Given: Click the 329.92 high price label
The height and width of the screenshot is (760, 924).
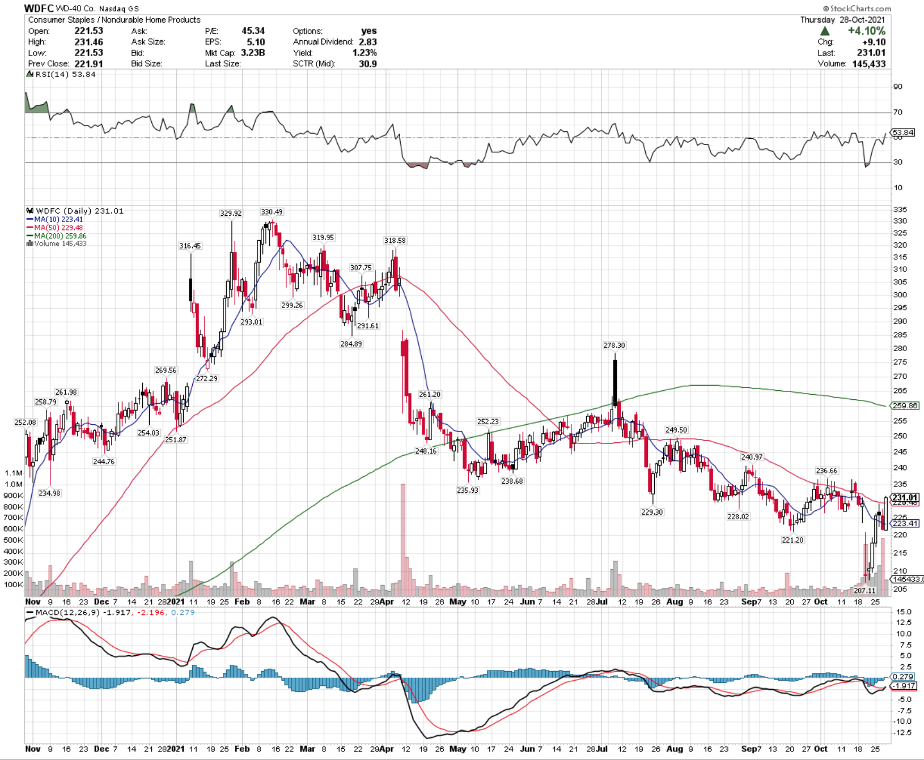Looking at the screenshot, I should tap(231, 214).
